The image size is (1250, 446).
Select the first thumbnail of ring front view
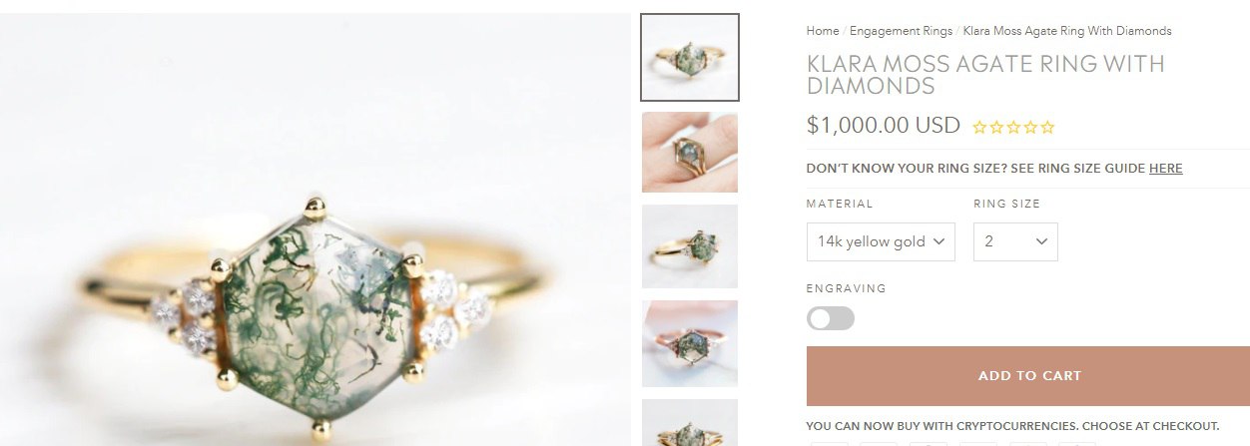tap(690, 57)
